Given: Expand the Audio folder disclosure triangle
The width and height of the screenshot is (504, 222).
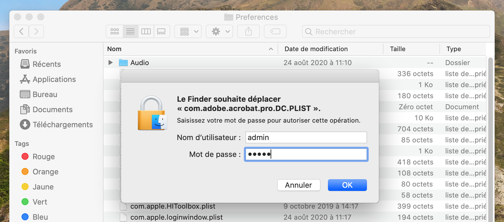Looking at the screenshot, I should coord(110,62).
